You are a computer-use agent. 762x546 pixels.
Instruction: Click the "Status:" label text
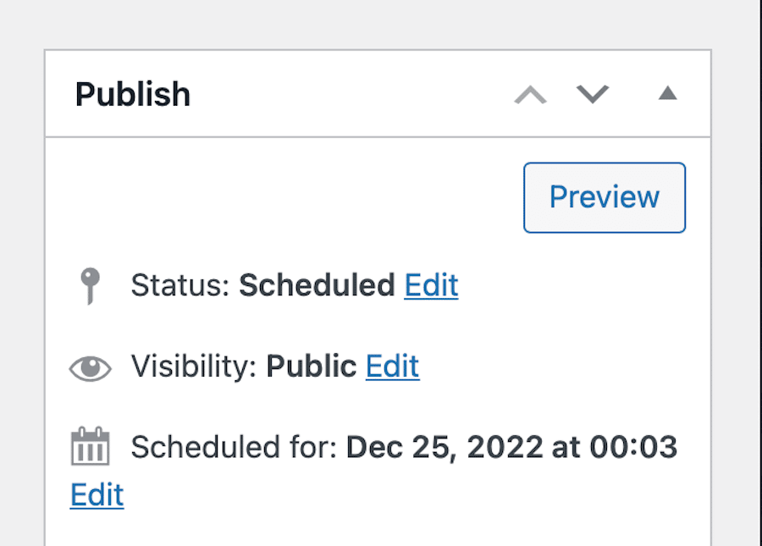click(x=180, y=285)
